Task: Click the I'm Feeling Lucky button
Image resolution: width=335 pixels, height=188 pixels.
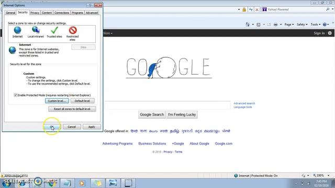Action: tap(182, 114)
